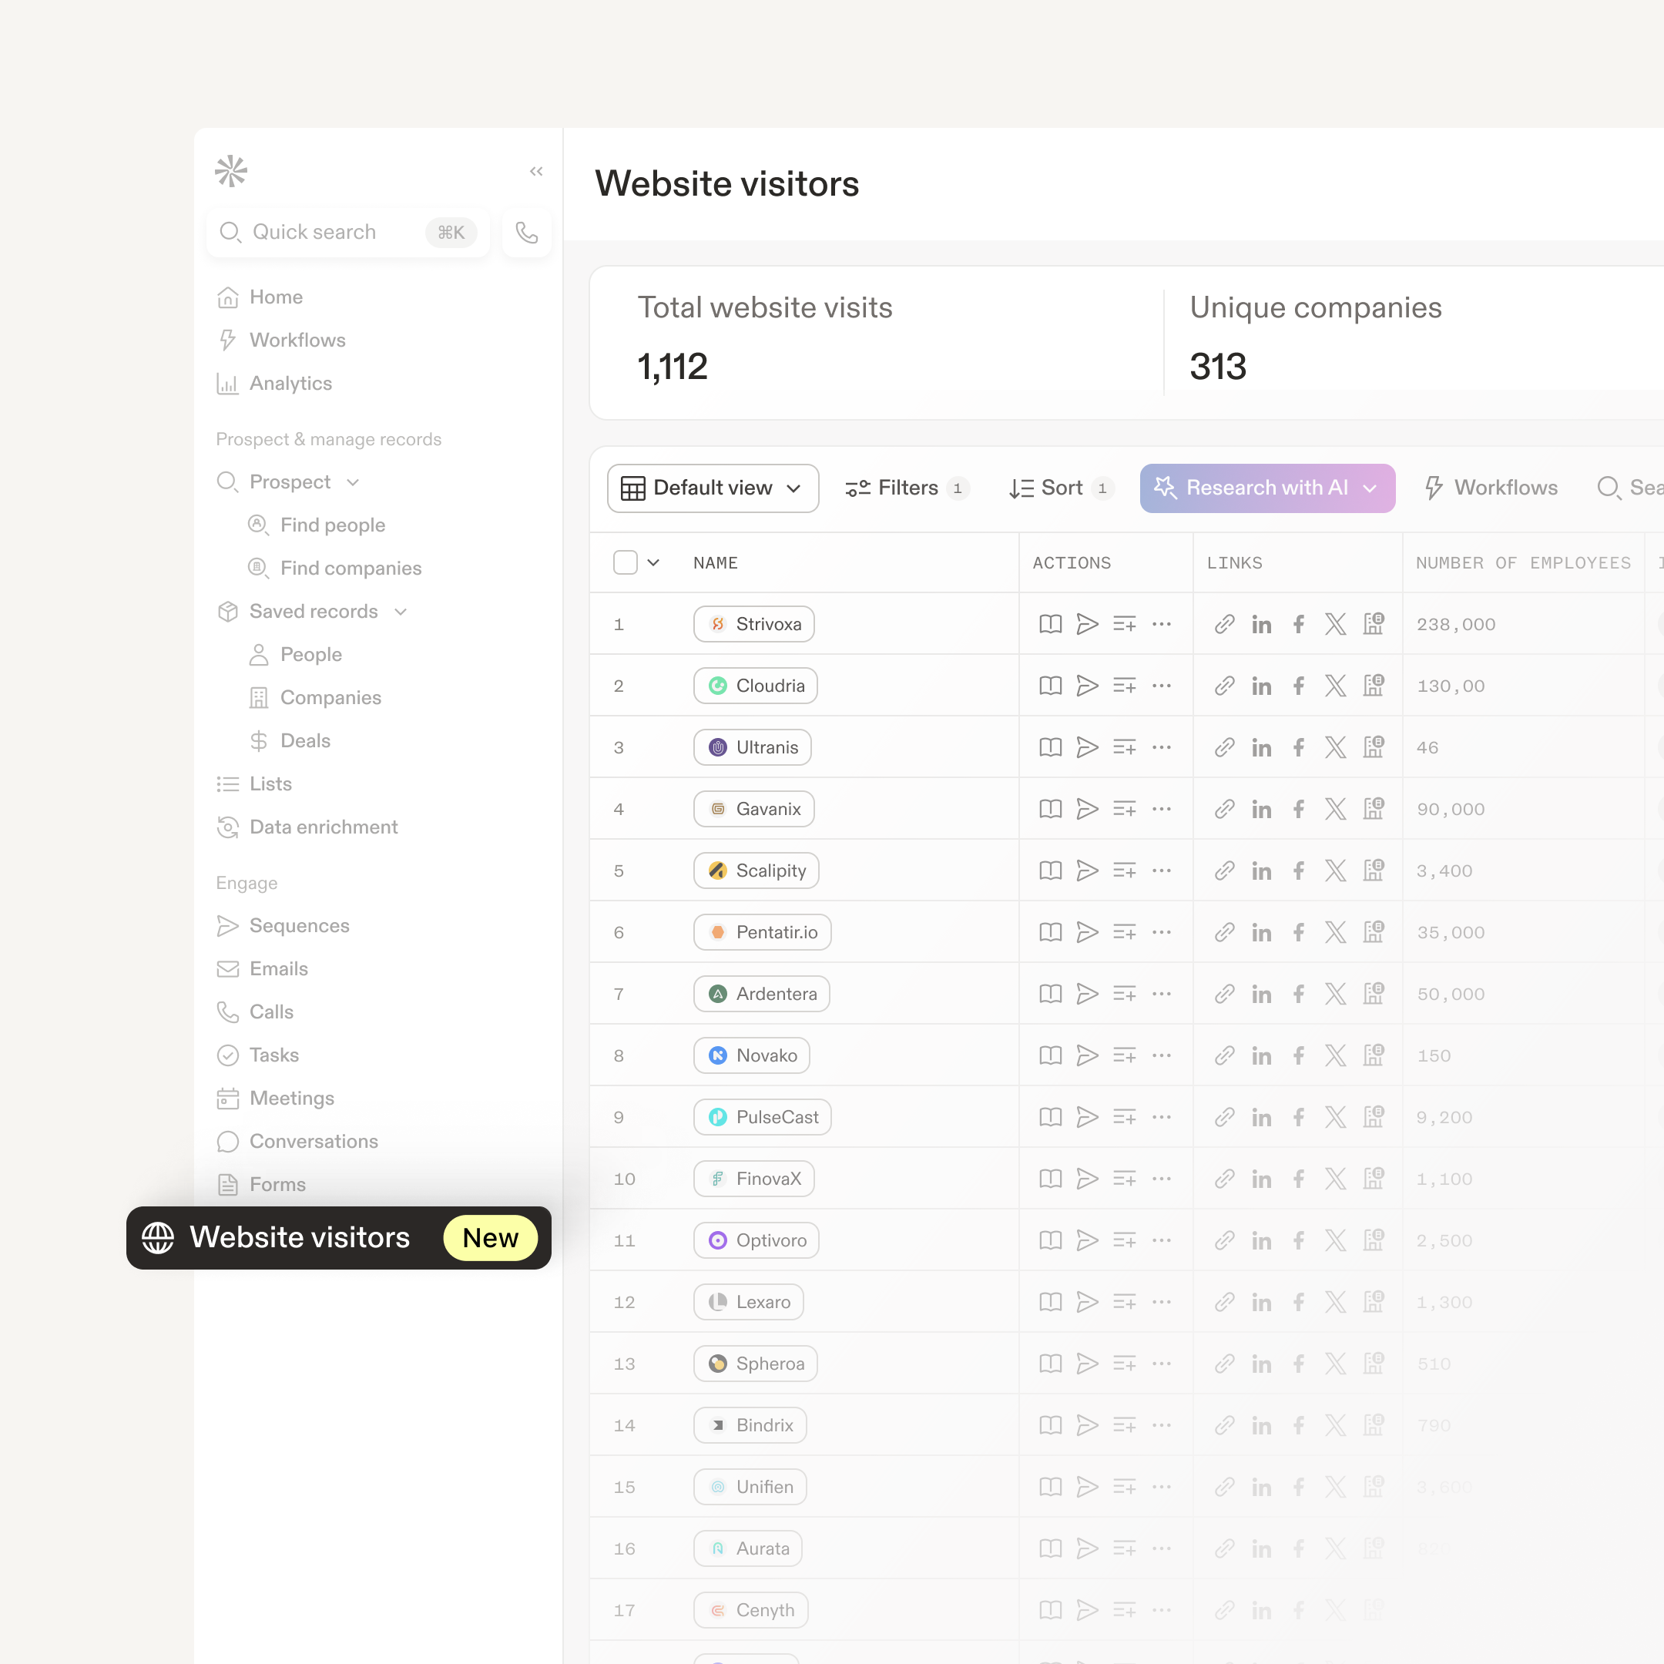Viewport: 1664px width, 1664px height.
Task: Click the Filters button
Action: point(904,488)
